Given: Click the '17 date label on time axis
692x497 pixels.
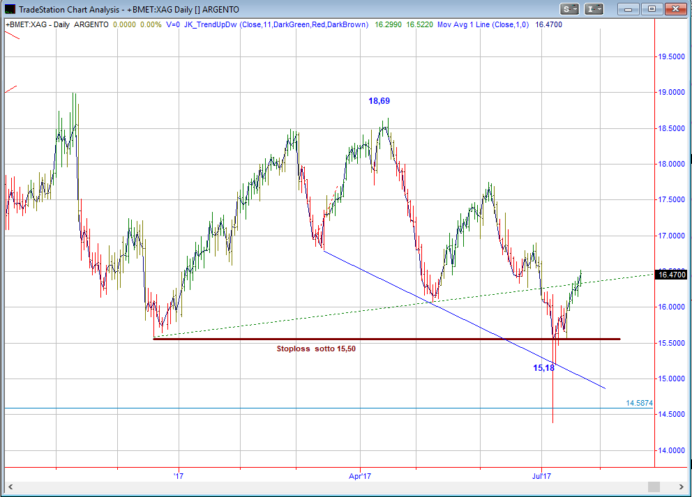Looking at the screenshot, I should coord(179,476).
